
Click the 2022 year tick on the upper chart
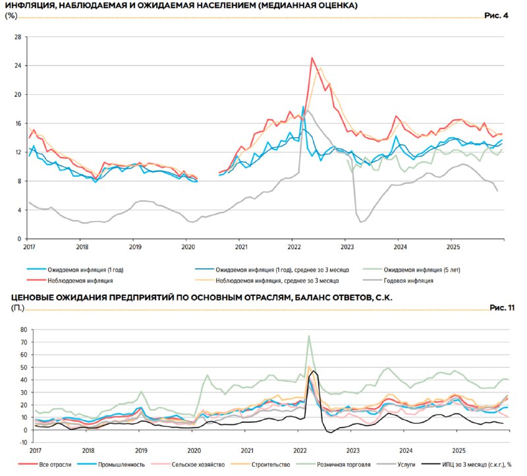[294, 247]
